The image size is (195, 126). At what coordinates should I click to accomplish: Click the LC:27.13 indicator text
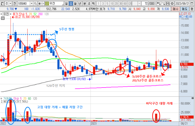pyautogui.click(x=185, y=14)
